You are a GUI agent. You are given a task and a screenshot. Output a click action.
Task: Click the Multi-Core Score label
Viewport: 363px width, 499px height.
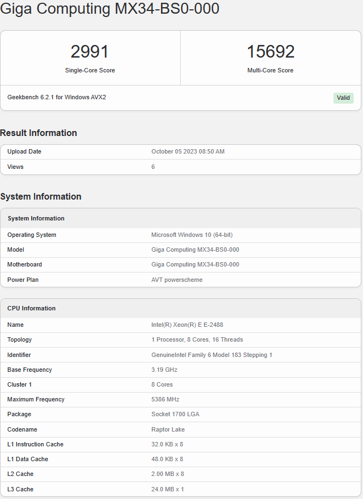pos(270,70)
